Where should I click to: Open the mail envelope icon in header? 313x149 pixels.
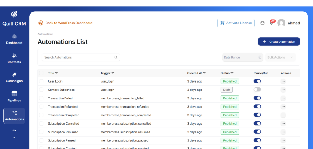(x=262, y=23)
